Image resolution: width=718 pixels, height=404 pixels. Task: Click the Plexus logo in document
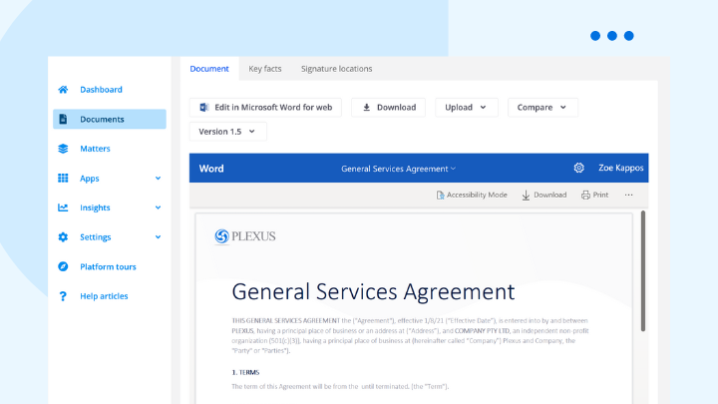tap(245, 236)
